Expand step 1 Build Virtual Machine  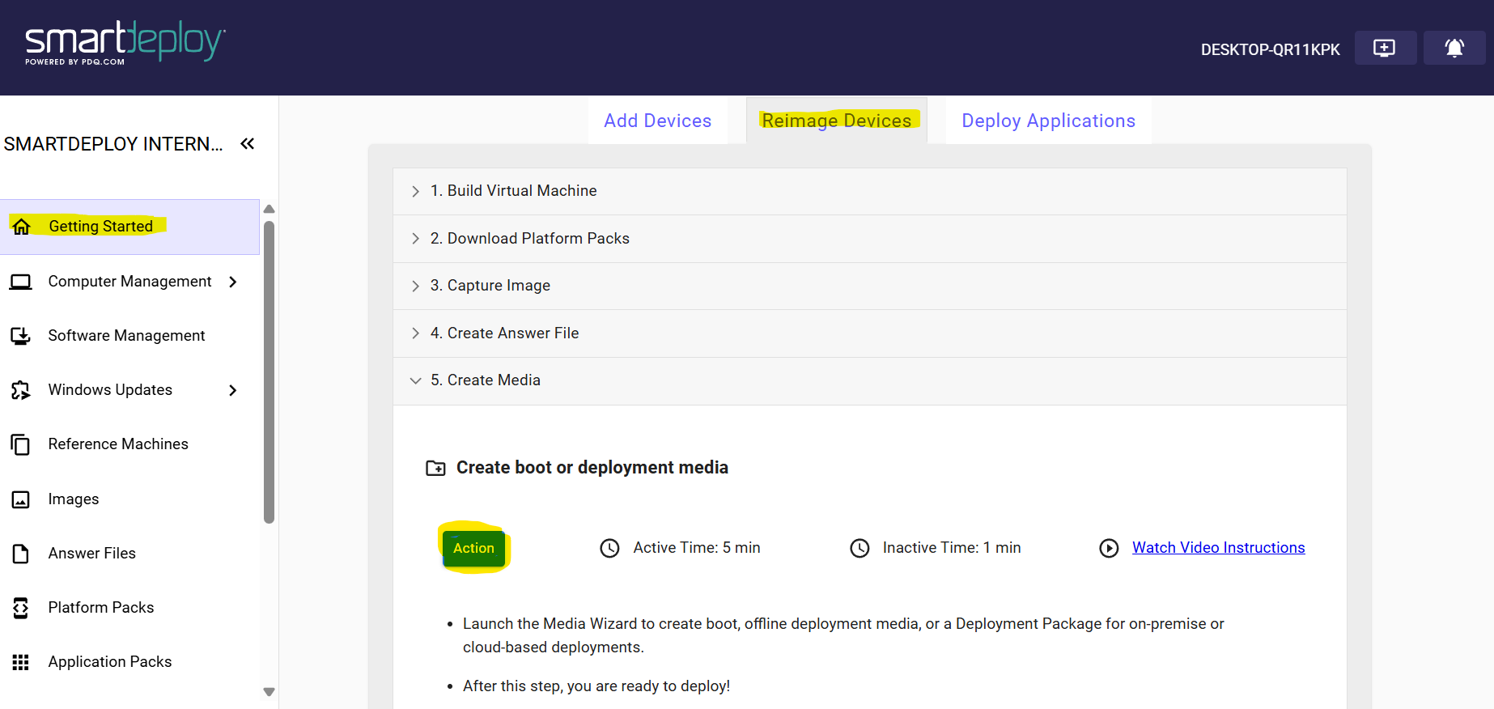pos(415,191)
